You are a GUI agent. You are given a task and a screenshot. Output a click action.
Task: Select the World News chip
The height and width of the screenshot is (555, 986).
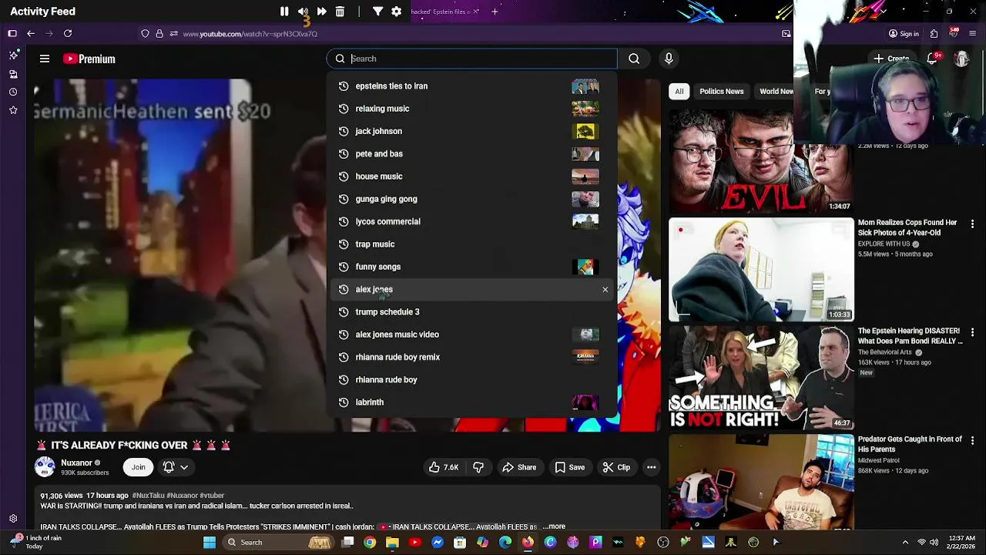coord(775,91)
